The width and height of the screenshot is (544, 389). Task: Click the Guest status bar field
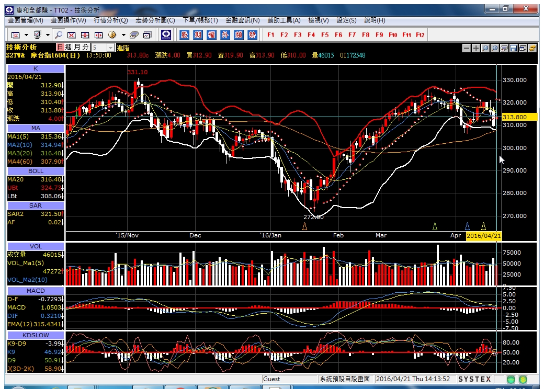[x=290, y=379]
